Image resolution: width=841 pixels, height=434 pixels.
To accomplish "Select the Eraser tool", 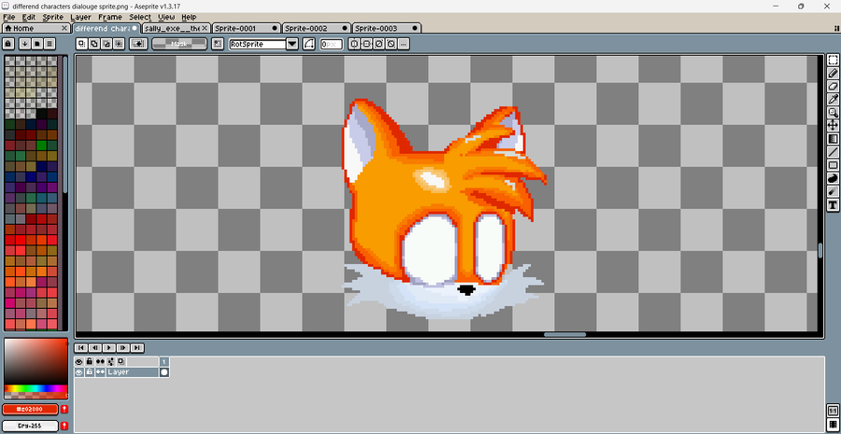I will (x=833, y=86).
